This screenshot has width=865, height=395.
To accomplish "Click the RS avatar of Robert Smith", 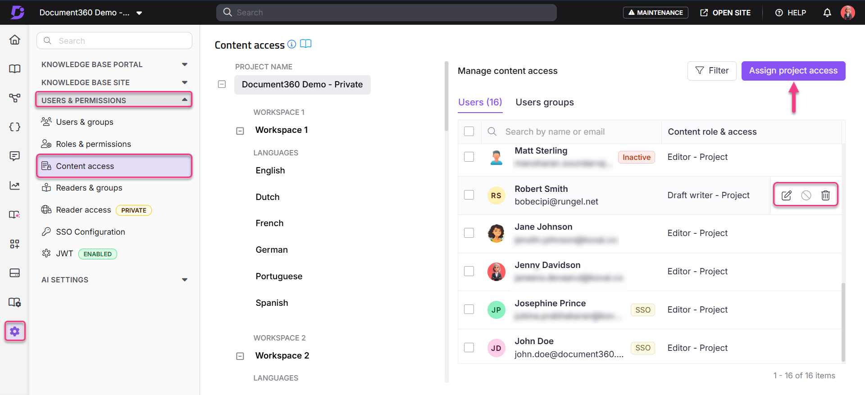I will coord(496,195).
